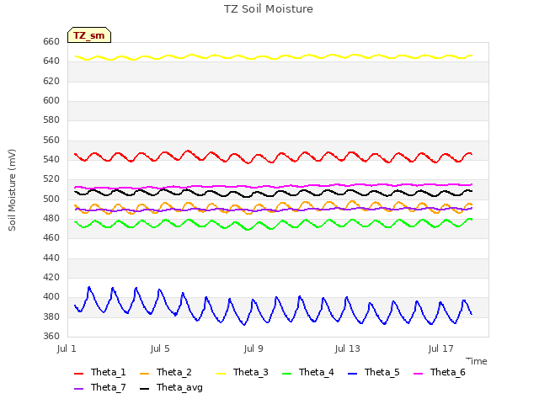The height and width of the screenshot is (404, 539).
Task: Click the 420 y-axis tick label
Action: [x=51, y=277]
